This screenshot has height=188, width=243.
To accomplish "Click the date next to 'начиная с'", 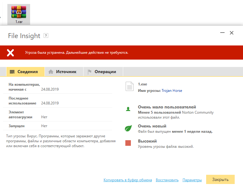I will click(x=50, y=89).
